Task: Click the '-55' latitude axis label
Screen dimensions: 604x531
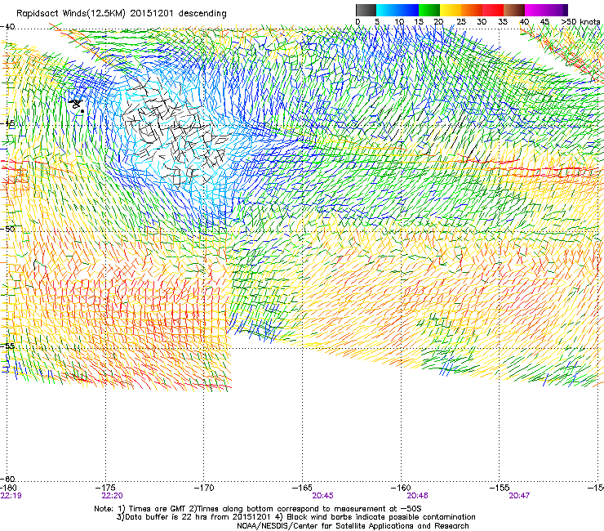Action: coord(7,346)
